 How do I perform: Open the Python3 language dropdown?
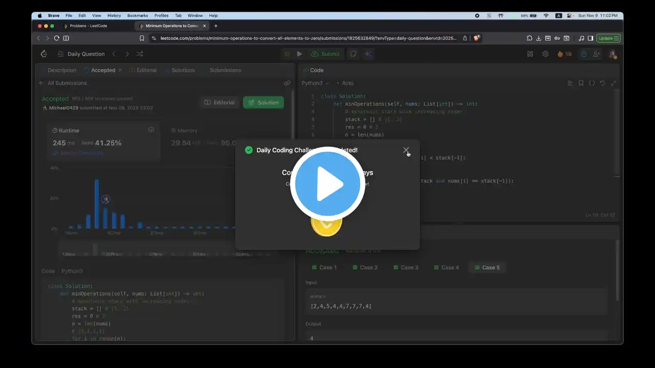coord(315,83)
